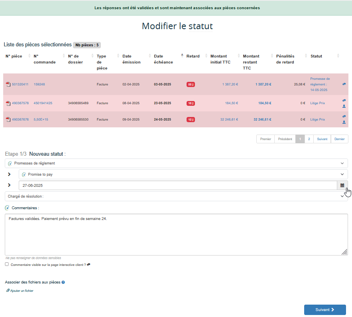Sort table by Retard column
This screenshot has width=352, height=317.
click(x=193, y=56)
